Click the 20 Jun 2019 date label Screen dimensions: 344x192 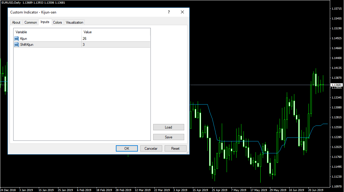point(315,190)
